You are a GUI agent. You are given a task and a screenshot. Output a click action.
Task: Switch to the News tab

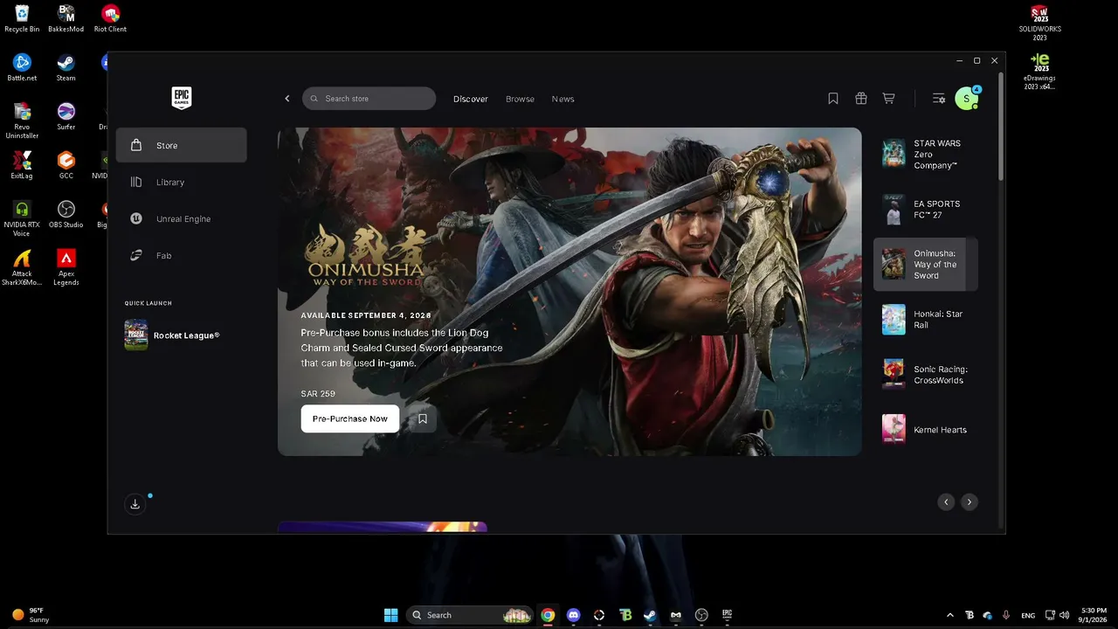[x=563, y=99]
